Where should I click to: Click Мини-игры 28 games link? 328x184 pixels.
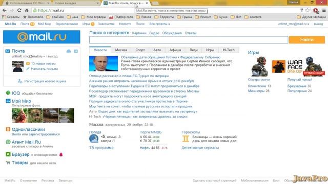(x=258, y=91)
